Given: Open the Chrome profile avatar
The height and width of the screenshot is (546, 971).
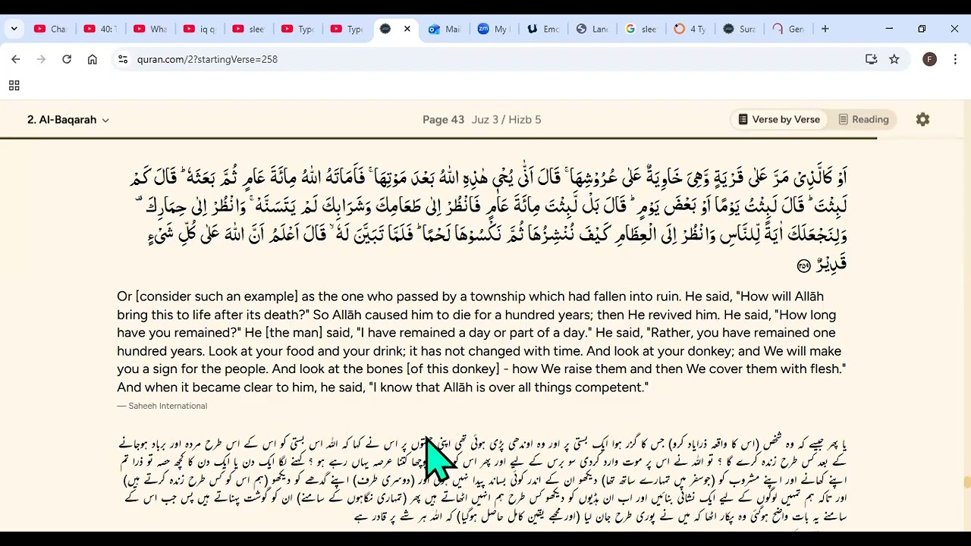Looking at the screenshot, I should (x=929, y=59).
